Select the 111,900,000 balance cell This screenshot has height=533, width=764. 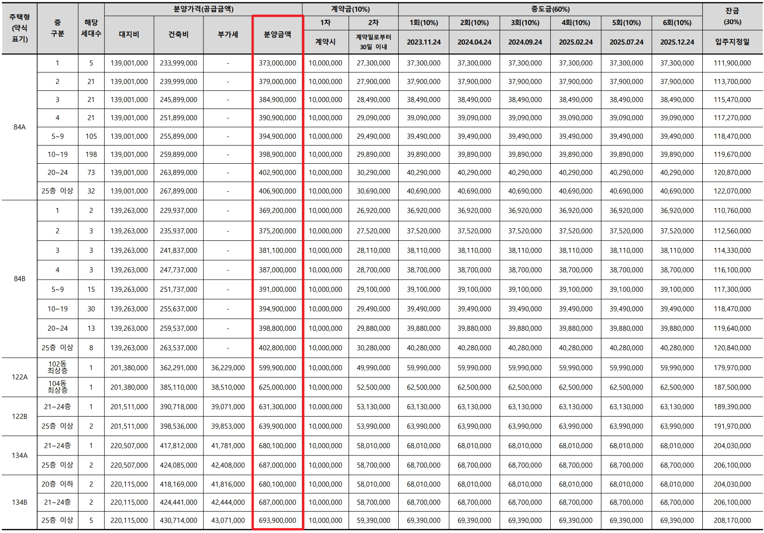pos(732,63)
